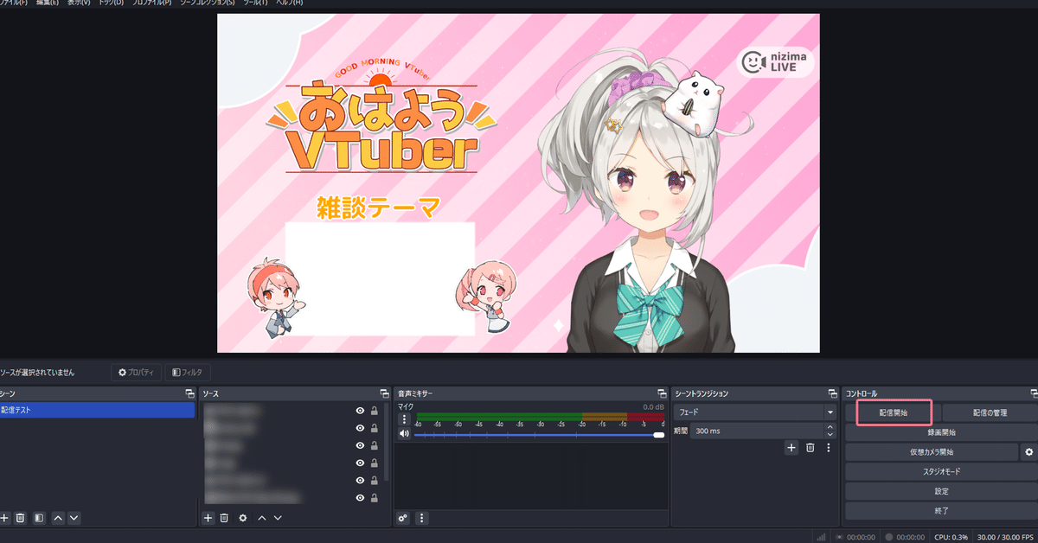
Task: Open source properties gear in the Sources panel
Action: point(243,517)
